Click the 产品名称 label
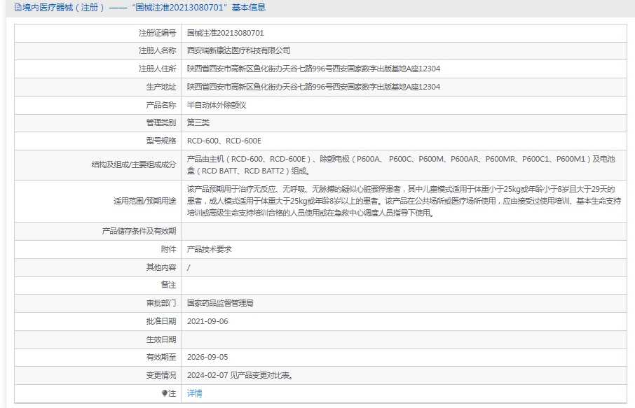Image resolution: width=635 pixels, height=408 pixels. (161, 105)
